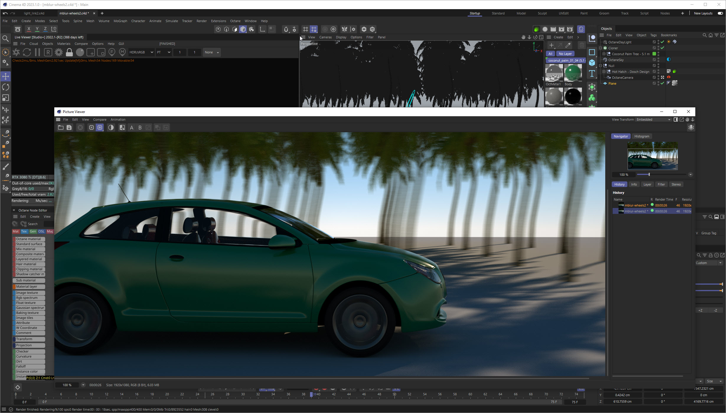Toggle the New Layouts switch

coord(720,13)
